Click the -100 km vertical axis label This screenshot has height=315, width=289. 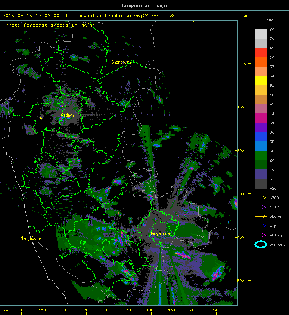coord(239,107)
